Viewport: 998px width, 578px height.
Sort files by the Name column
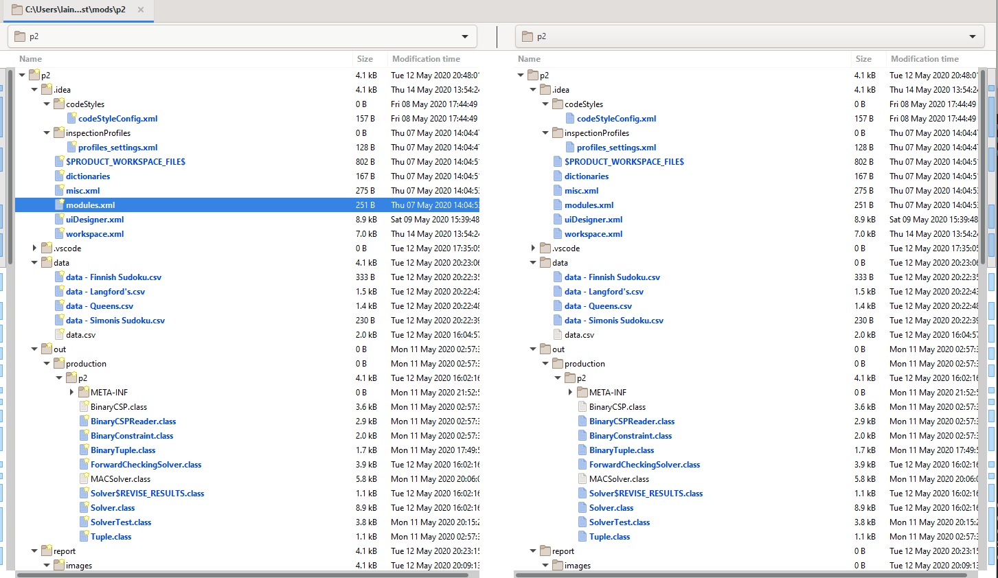click(30, 59)
